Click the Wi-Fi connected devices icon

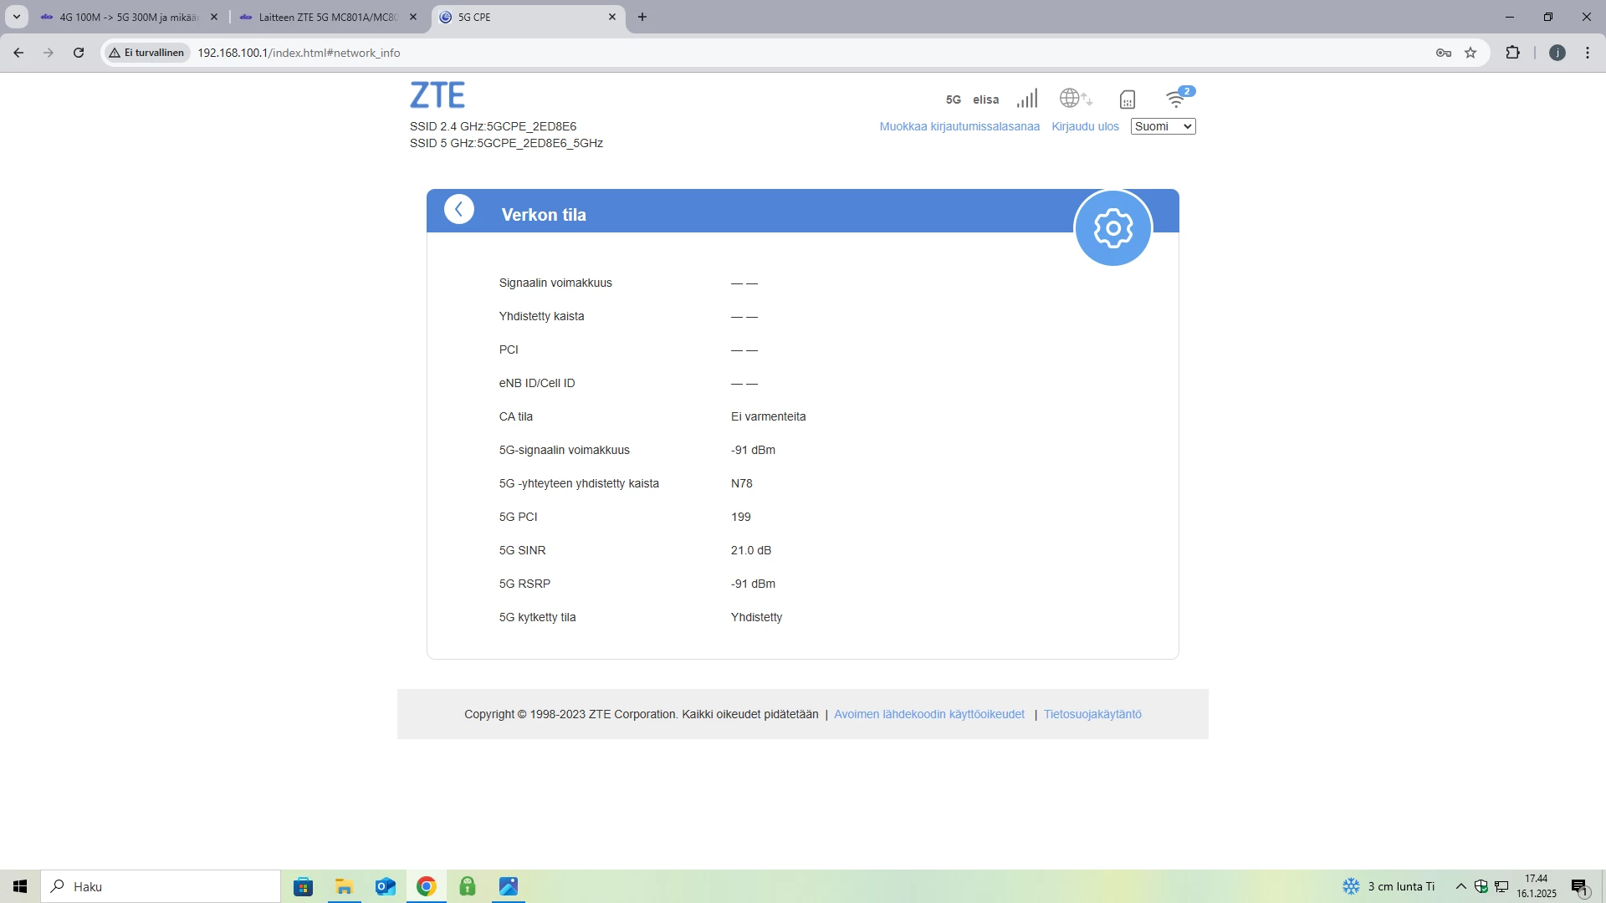1176,99
